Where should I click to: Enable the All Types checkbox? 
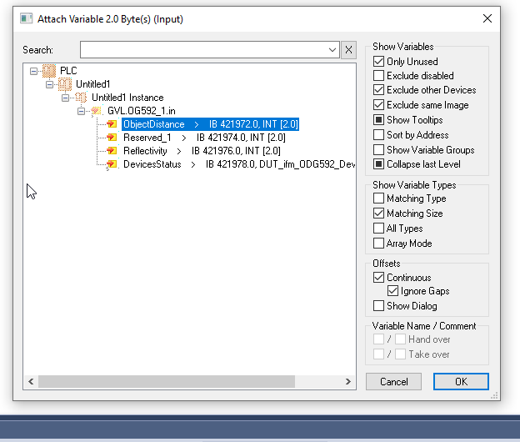pos(378,229)
